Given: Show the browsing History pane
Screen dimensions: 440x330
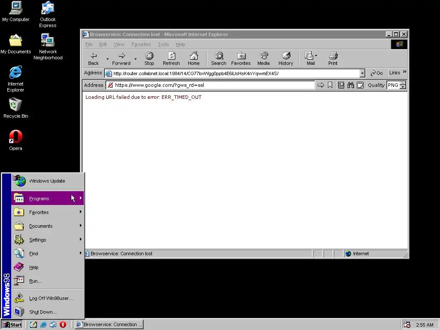Looking at the screenshot, I should coord(286,58).
